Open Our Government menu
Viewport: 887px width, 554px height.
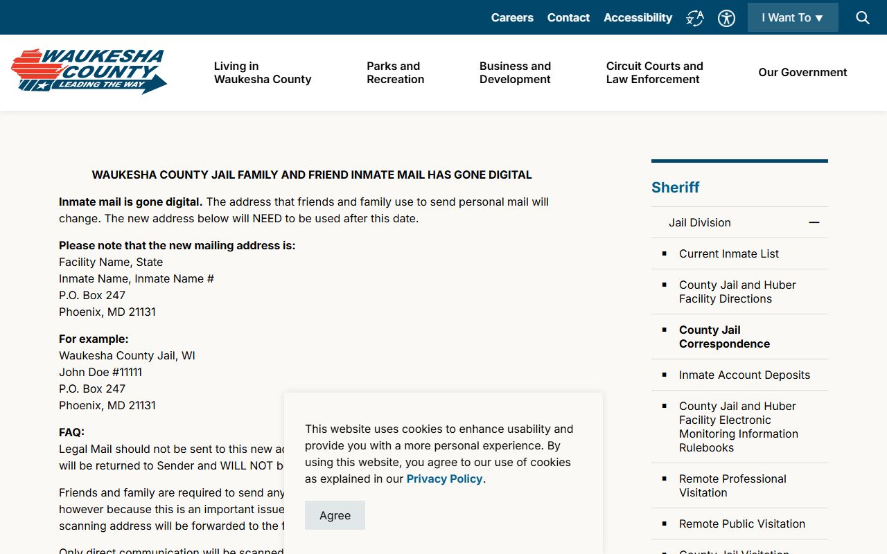(802, 73)
